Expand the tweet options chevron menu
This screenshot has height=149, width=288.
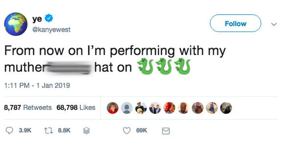274,24
